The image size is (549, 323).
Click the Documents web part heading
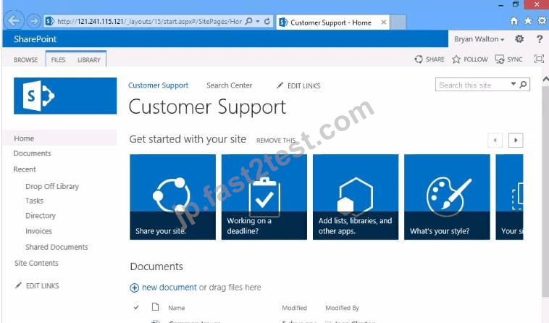[156, 267]
